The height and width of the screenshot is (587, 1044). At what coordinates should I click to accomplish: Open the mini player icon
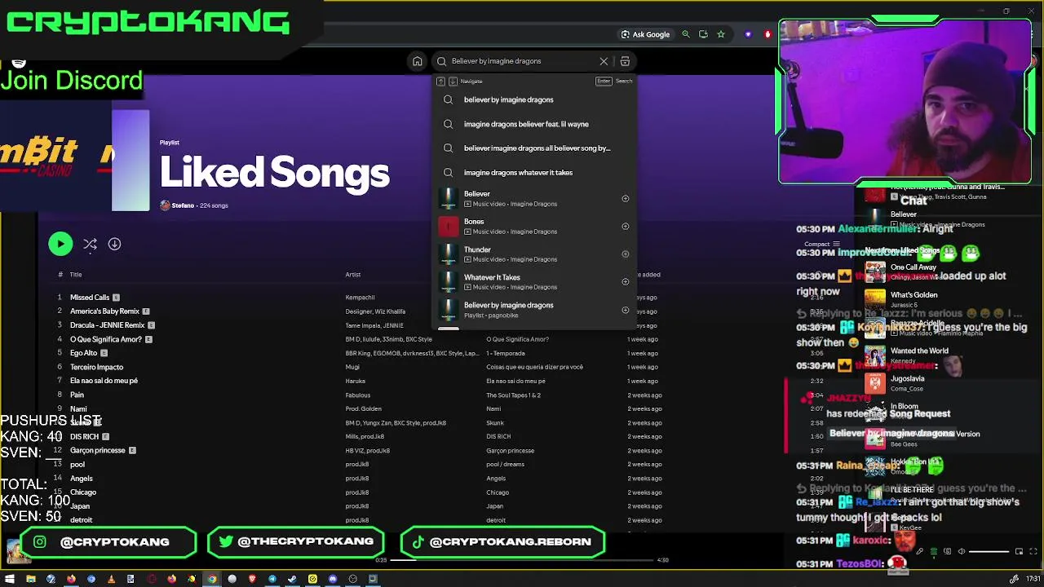1020,552
